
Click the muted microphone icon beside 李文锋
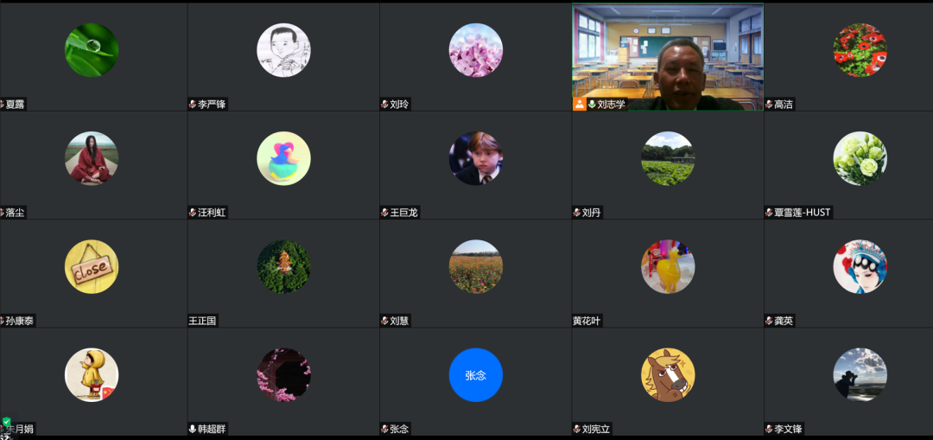click(x=770, y=429)
